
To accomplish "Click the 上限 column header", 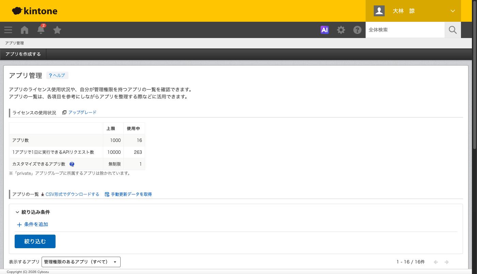I will tap(111, 128).
